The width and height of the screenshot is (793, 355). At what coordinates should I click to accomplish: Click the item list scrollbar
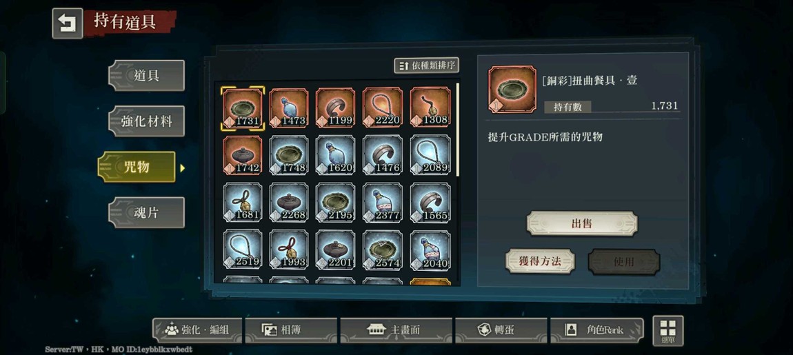click(x=458, y=130)
